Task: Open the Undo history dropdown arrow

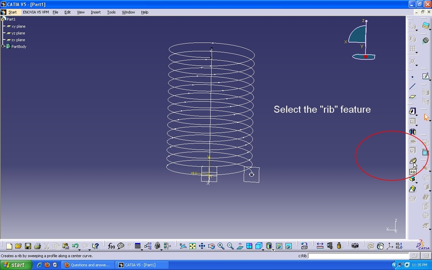Action: pos(80,249)
